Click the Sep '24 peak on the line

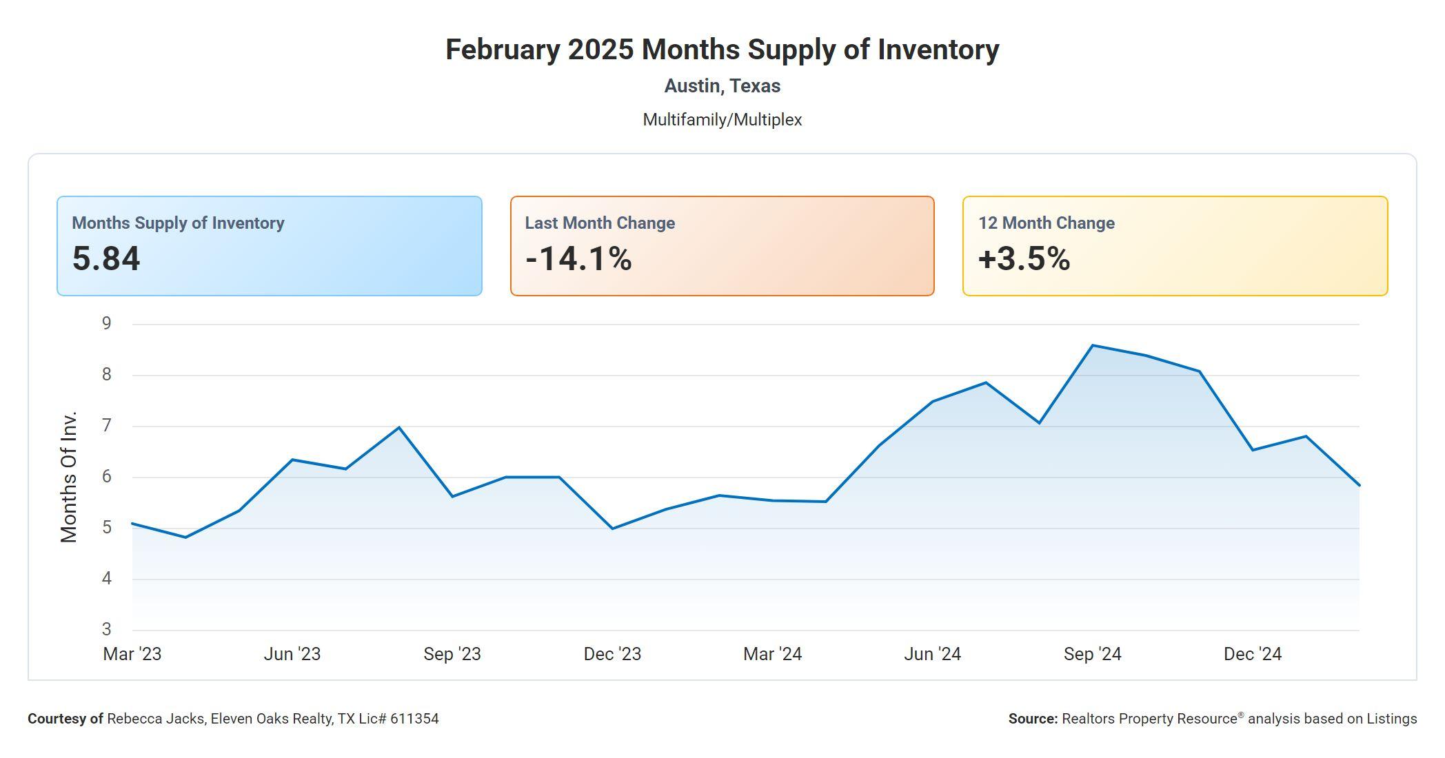pos(1093,345)
